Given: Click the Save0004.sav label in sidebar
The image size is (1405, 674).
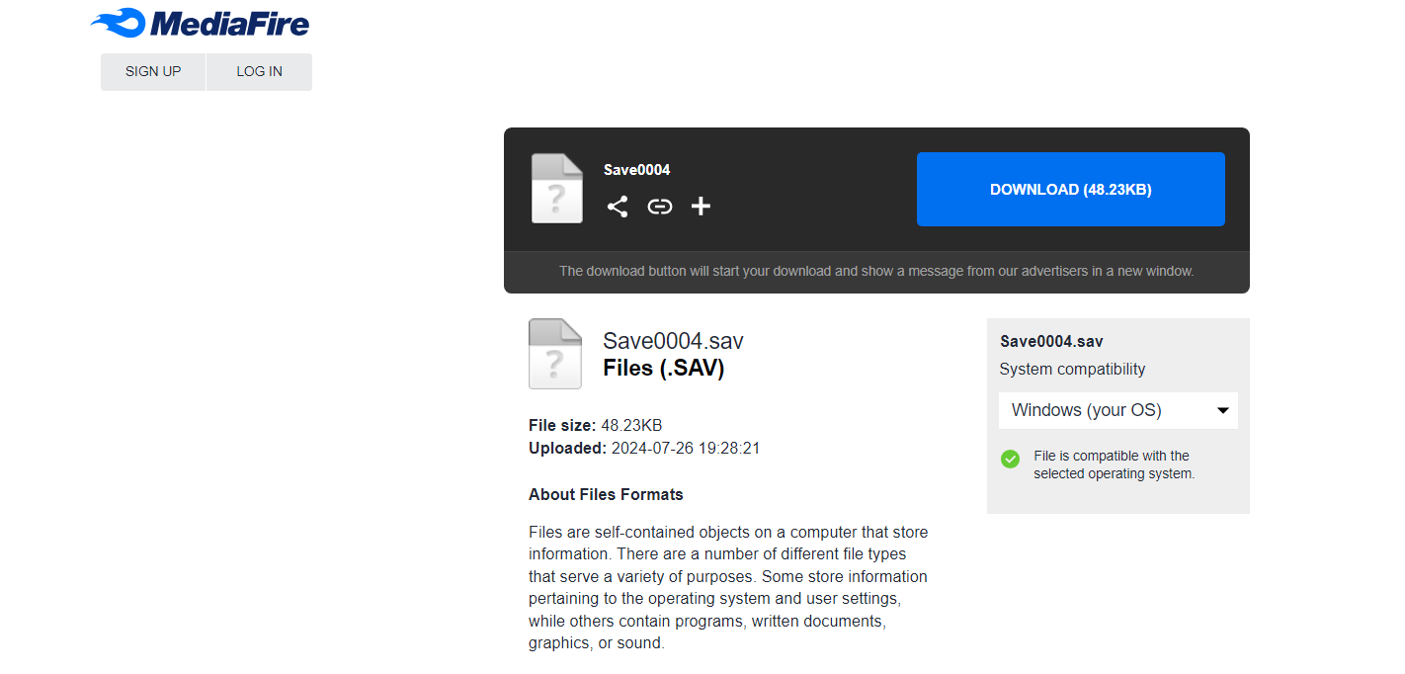Looking at the screenshot, I should pyautogui.click(x=1051, y=342).
